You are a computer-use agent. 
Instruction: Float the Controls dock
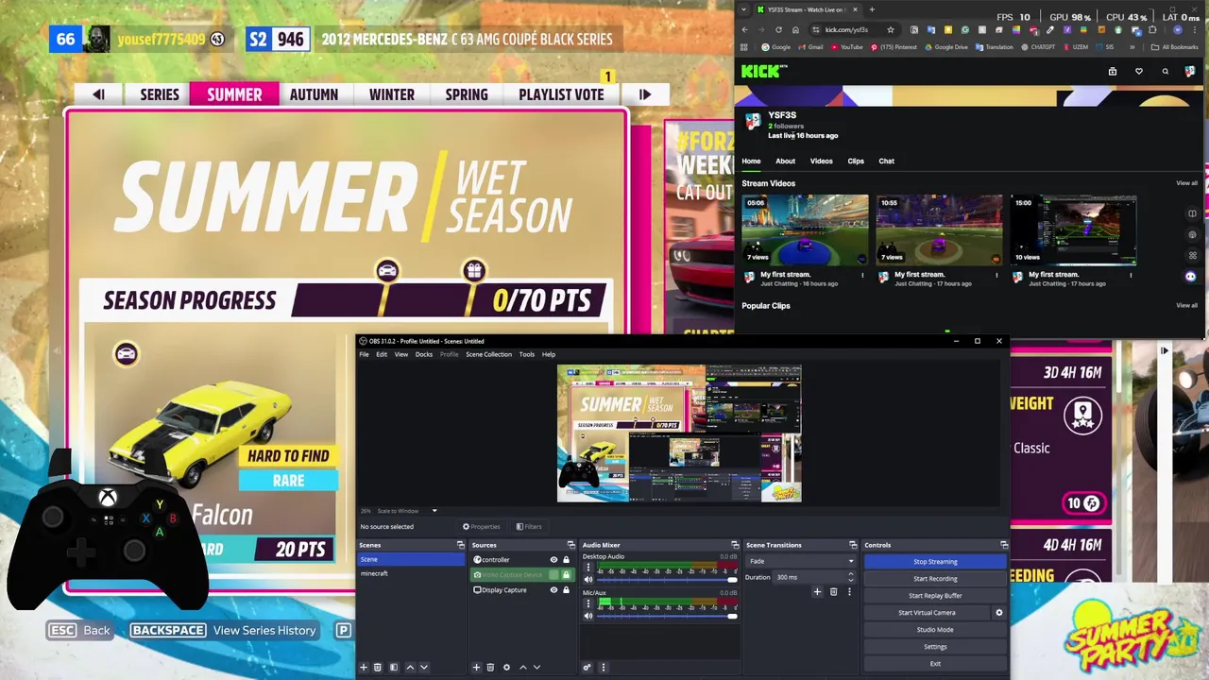pos(1004,545)
